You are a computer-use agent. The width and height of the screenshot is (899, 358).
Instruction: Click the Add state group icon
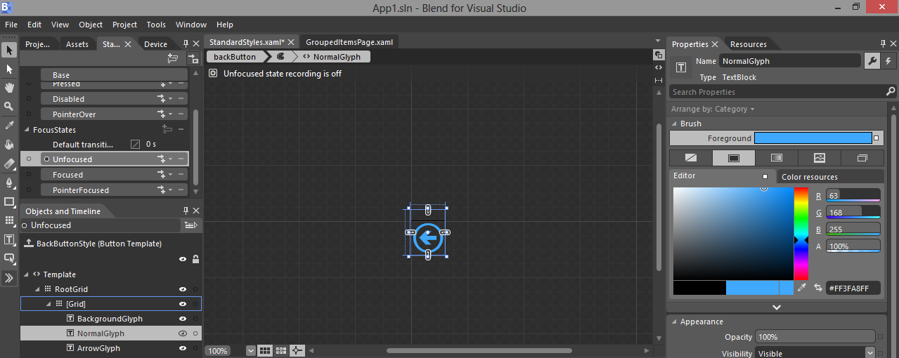173,59
